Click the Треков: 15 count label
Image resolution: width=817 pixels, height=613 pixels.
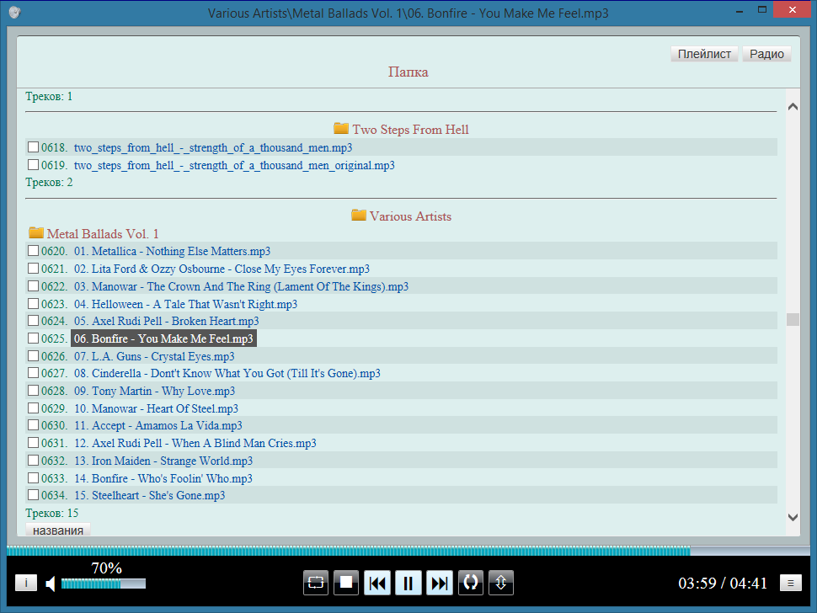point(51,513)
